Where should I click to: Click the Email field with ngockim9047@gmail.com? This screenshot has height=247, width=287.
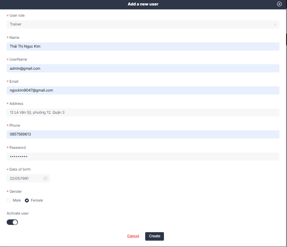point(143,90)
